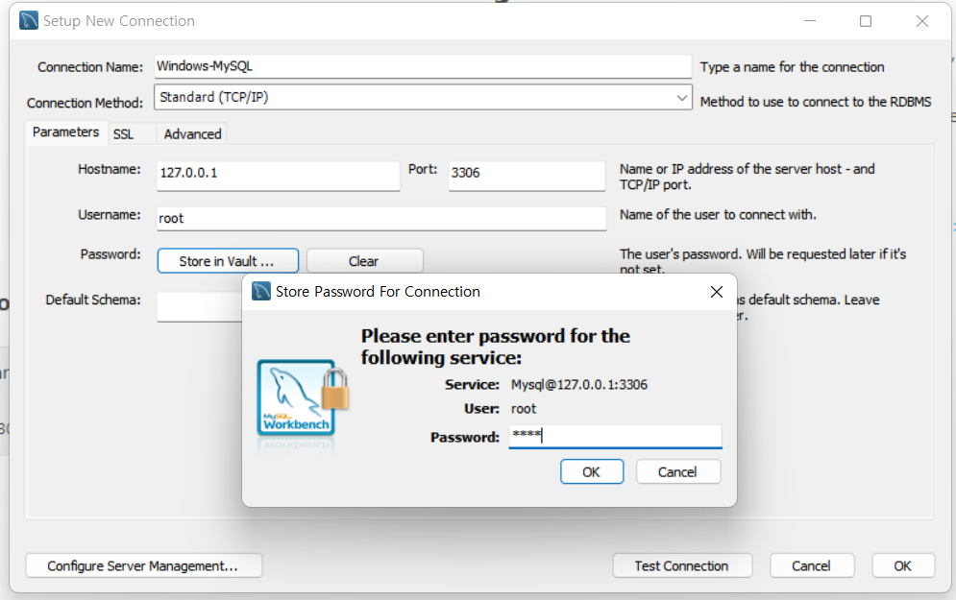Click the Test Connection button

coord(682,565)
